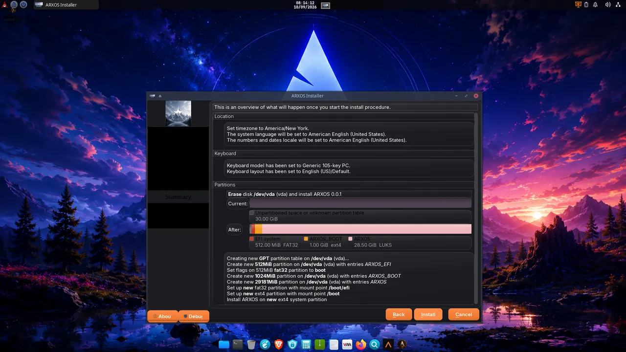
Task: Open the blue shield lock app in dock
Action: [292, 345]
